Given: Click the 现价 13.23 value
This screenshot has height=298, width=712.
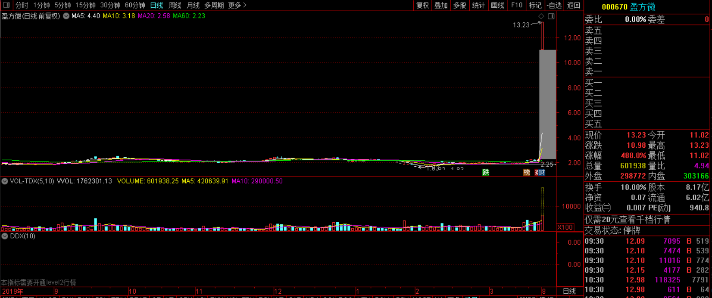Looking at the screenshot, I should click(x=636, y=135).
